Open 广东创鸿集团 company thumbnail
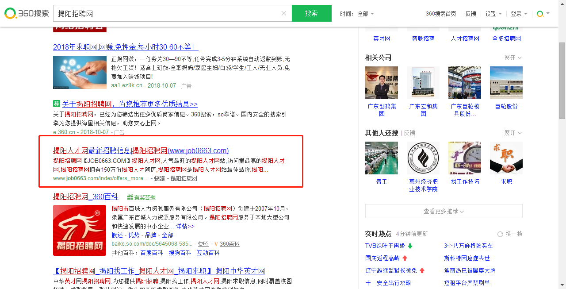 [382, 83]
